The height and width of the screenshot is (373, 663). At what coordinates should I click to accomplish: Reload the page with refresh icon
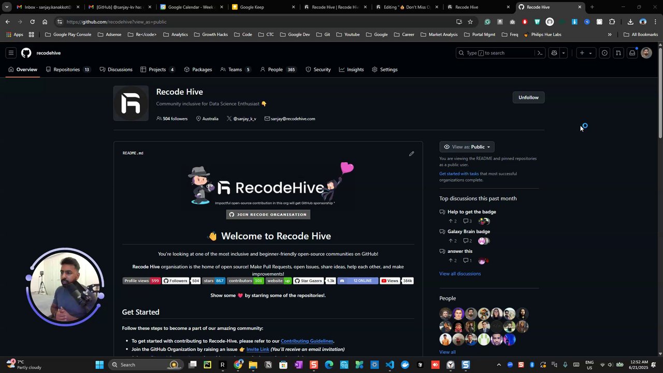click(32, 22)
